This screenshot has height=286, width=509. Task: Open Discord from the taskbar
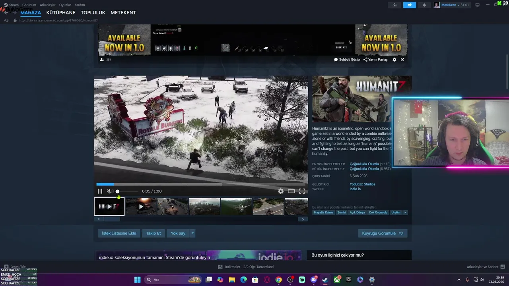click(x=313, y=280)
